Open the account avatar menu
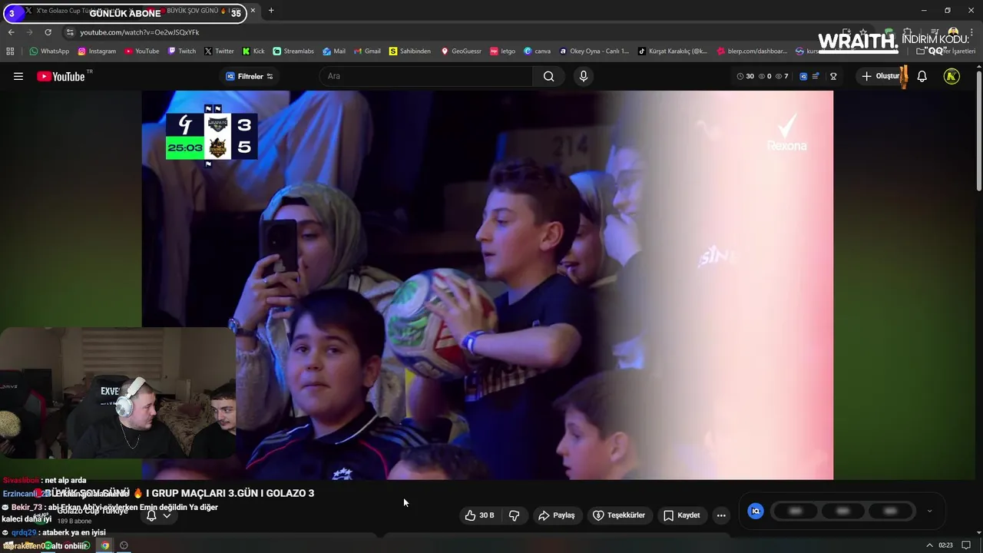 coord(952,76)
